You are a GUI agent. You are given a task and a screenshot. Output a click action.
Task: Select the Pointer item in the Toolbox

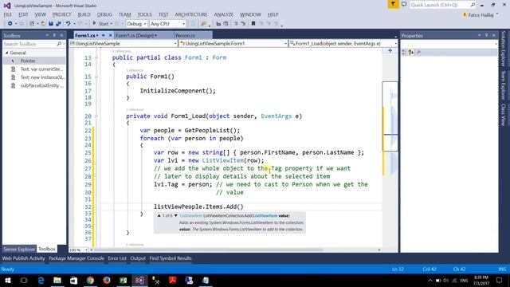coord(34,61)
